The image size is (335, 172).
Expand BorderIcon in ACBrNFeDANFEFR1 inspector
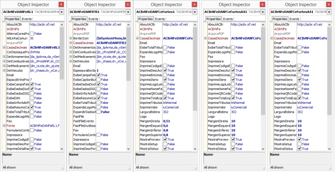(71, 38)
